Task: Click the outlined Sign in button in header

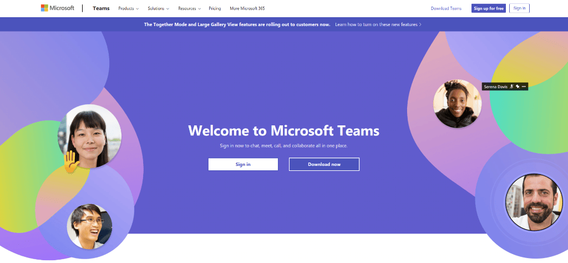Action: [519, 8]
